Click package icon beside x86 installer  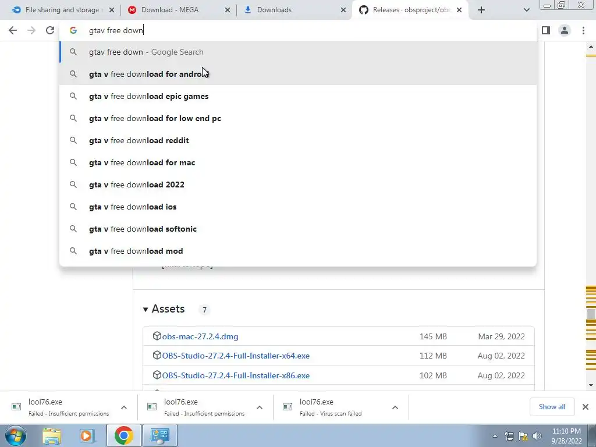(157, 375)
